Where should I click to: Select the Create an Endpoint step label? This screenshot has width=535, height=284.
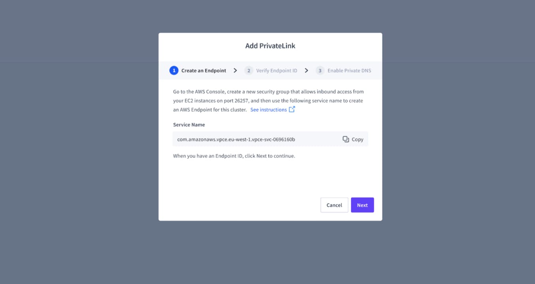203,71
